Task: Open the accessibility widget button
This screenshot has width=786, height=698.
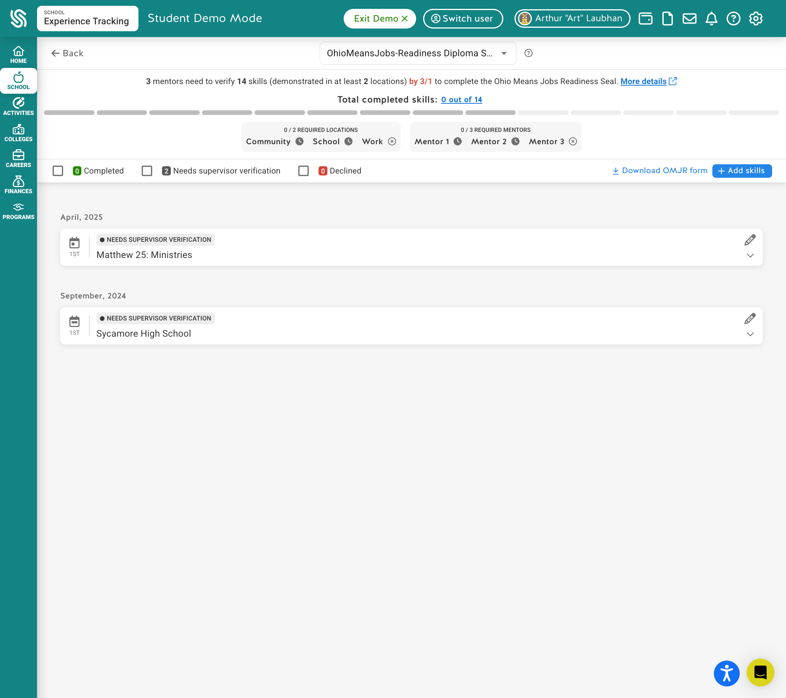Action: coord(726,673)
